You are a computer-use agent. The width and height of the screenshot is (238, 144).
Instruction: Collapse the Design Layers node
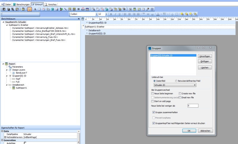(x=7, y=70)
